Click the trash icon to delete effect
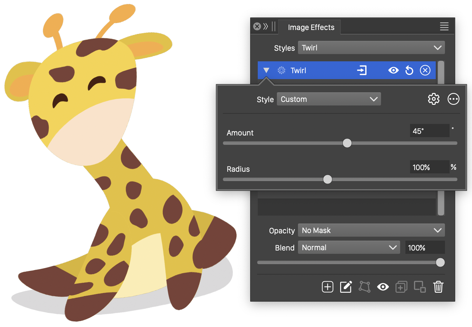472x327 pixels. [x=438, y=287]
